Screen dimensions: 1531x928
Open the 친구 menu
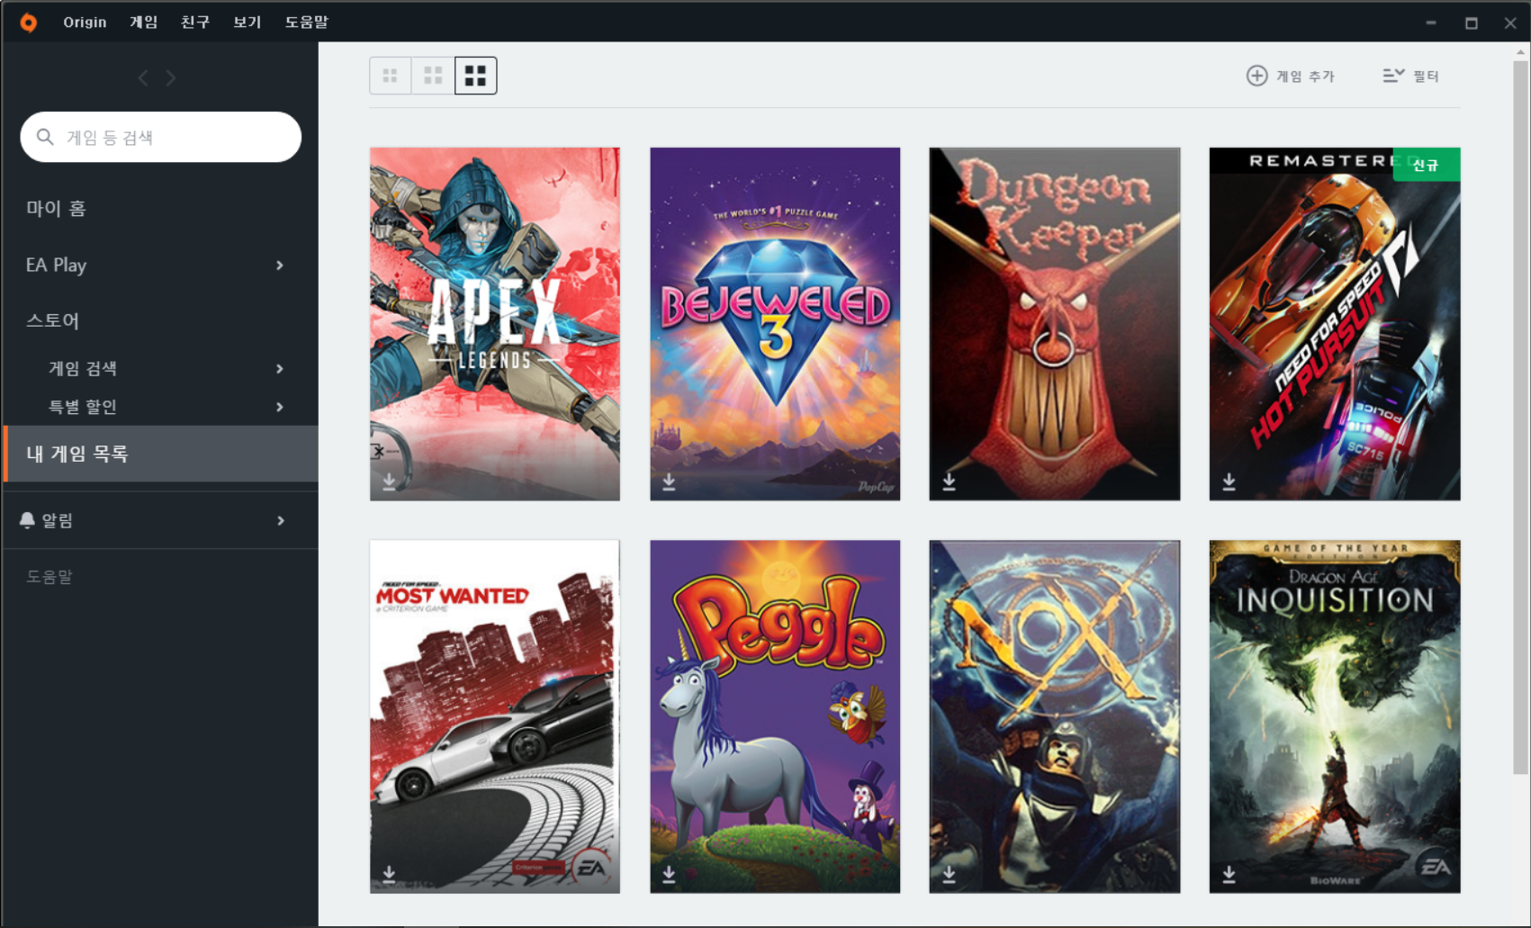194,23
